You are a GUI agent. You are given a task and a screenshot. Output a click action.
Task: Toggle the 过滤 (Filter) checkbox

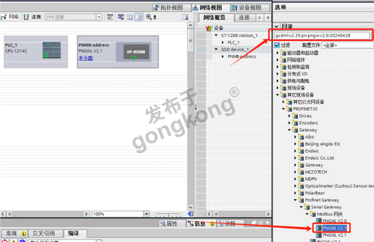tap(277, 45)
